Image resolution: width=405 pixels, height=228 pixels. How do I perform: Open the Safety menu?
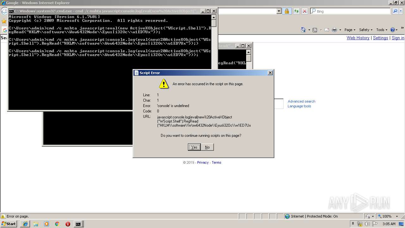click(x=366, y=30)
